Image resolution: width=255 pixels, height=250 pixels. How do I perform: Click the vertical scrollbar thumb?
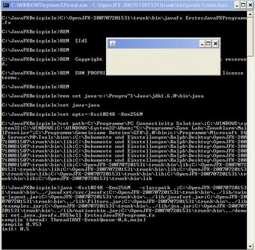point(250,37)
